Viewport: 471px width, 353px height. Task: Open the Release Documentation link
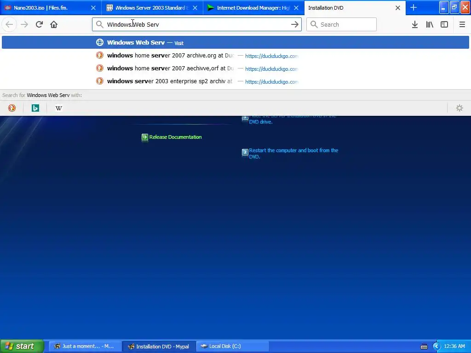(175, 137)
